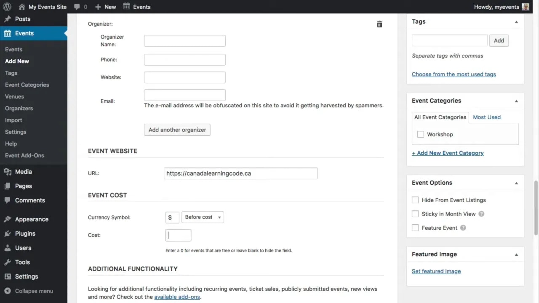Image resolution: width=539 pixels, height=303 pixels.
Task: Collapse the Featured Image panel
Action: point(516,254)
